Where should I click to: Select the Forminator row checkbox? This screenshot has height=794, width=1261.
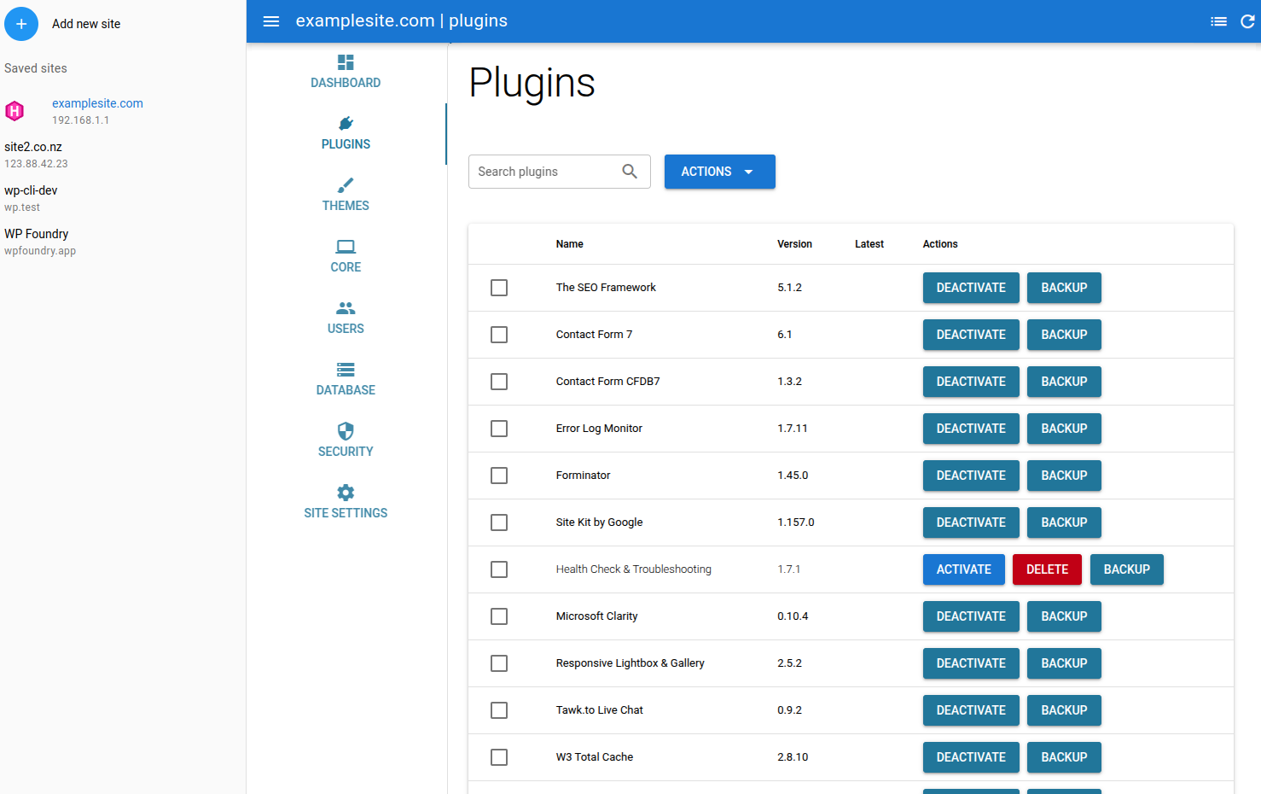click(499, 476)
